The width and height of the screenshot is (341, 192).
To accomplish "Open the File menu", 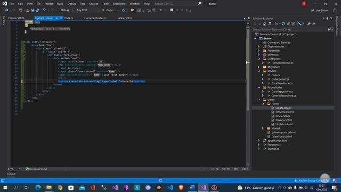I will pos(12,4).
